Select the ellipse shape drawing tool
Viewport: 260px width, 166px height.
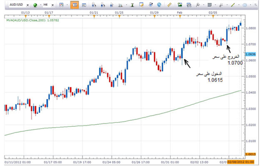tap(245, 5)
